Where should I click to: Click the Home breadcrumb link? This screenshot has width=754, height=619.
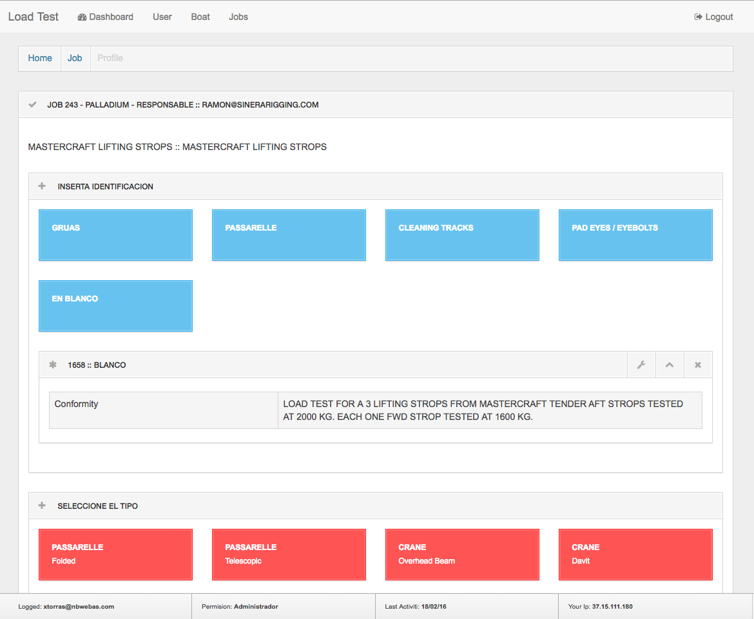pos(40,58)
